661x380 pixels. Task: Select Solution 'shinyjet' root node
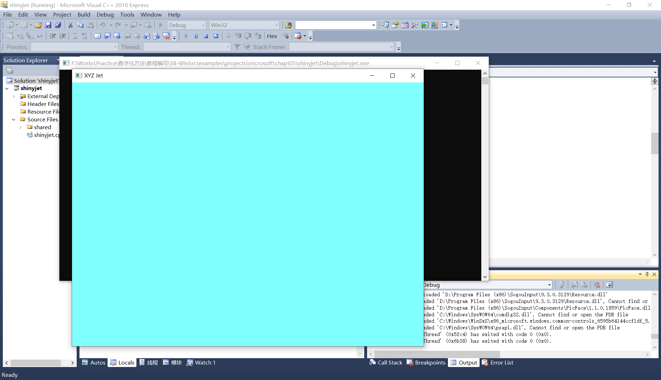[33, 81]
